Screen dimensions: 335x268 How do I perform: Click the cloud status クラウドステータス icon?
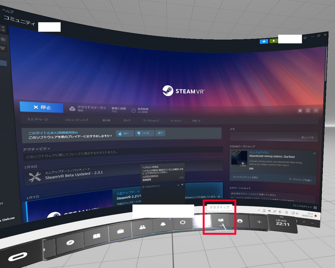tap(72, 109)
